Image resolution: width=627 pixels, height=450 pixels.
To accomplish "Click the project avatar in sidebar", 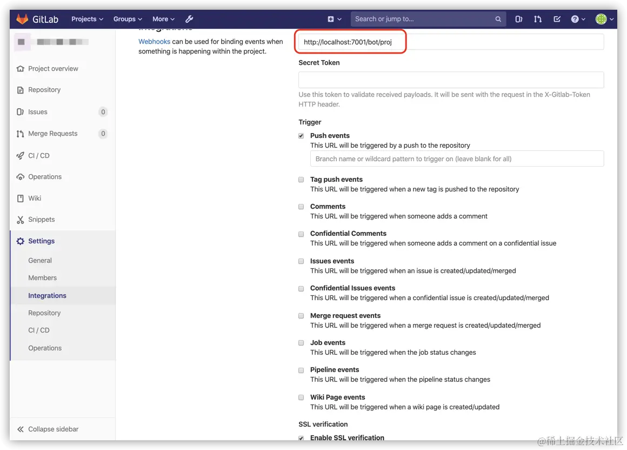I will [x=22, y=42].
